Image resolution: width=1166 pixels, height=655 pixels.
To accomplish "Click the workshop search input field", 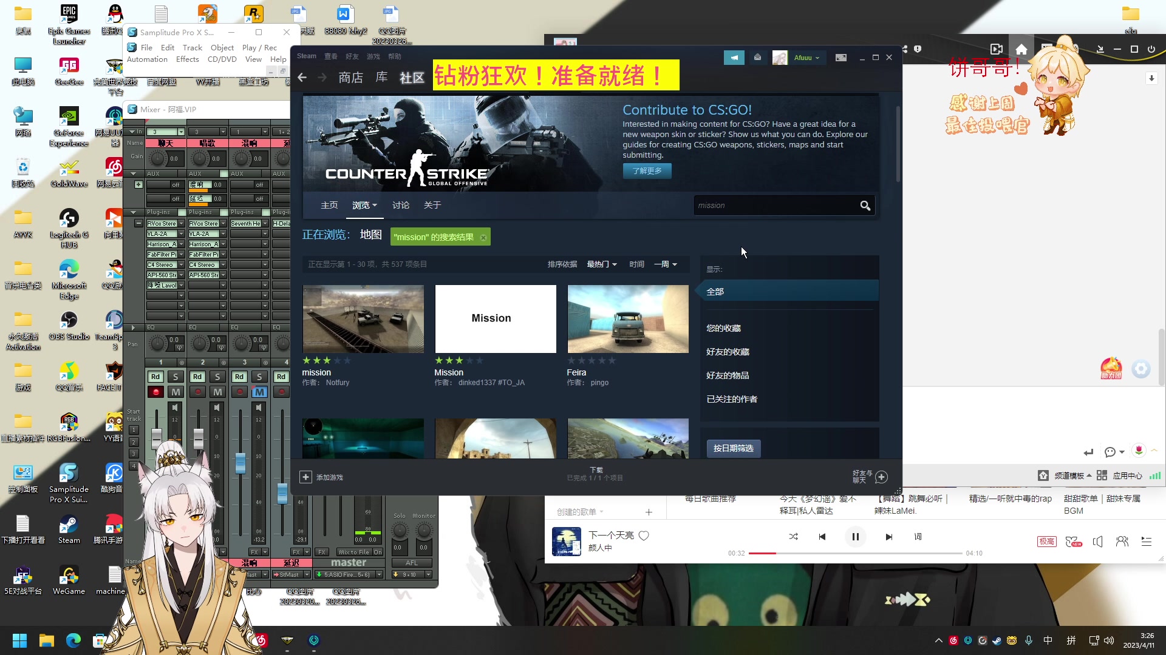I will pos(776,206).
